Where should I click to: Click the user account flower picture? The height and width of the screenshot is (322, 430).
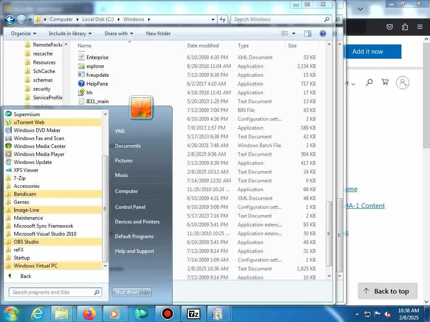click(141, 107)
